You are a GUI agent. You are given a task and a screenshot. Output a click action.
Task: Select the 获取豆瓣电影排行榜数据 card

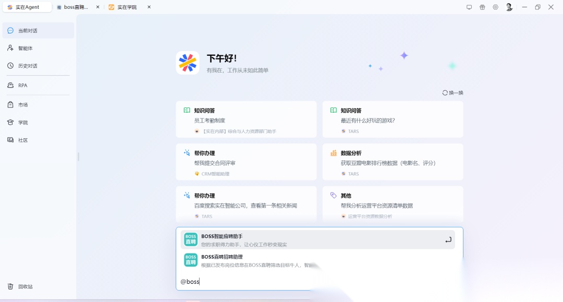(393, 162)
